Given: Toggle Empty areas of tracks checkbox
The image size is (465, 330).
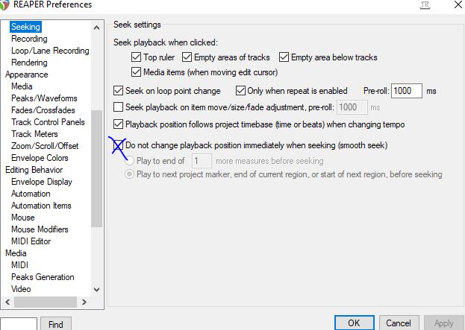Looking at the screenshot, I should click(x=187, y=57).
